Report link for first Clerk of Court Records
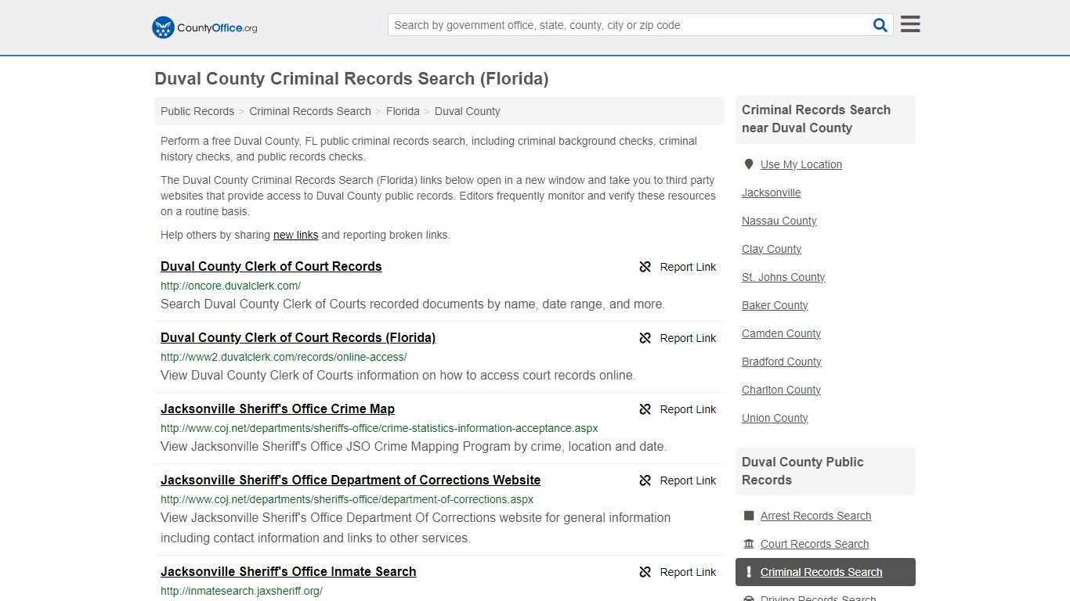1070x601 pixels. (x=678, y=267)
